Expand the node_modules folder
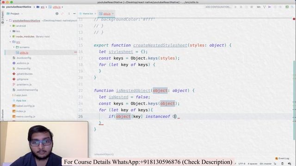The width and height of the screenshot is (296, 166). coord(10,36)
